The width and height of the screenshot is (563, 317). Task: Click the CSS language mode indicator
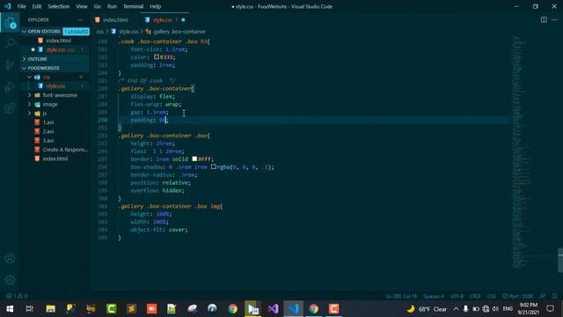[491, 296]
